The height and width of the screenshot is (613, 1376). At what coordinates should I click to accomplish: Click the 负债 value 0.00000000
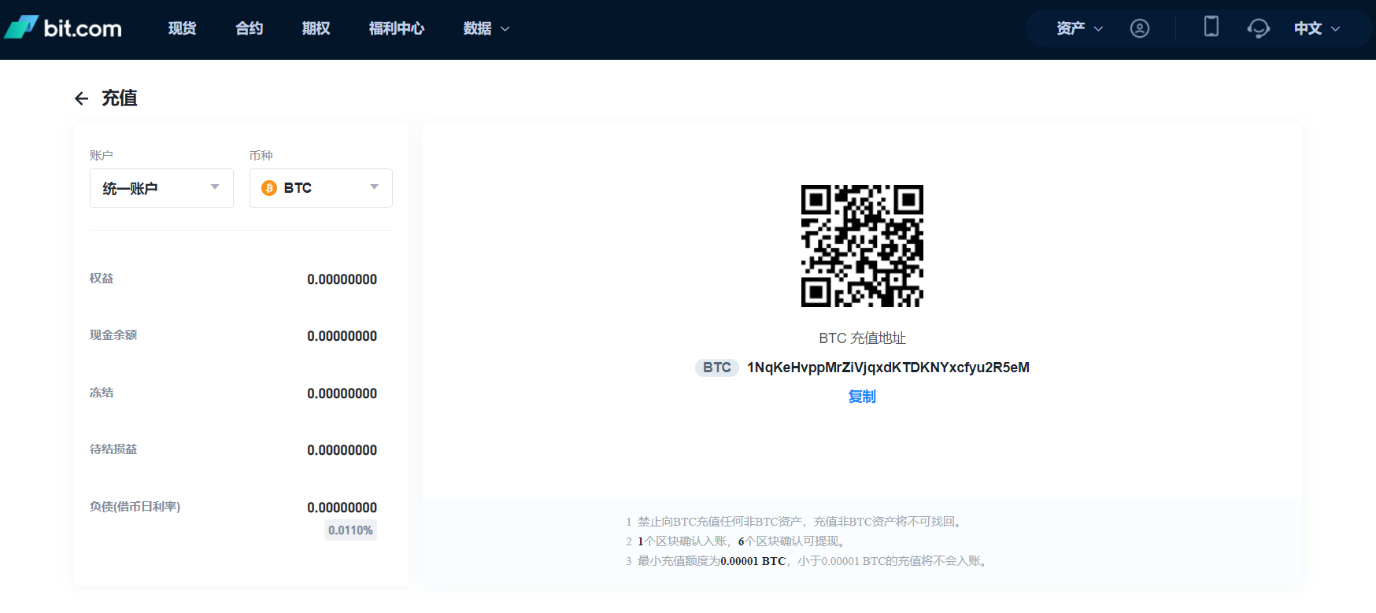[342, 508]
